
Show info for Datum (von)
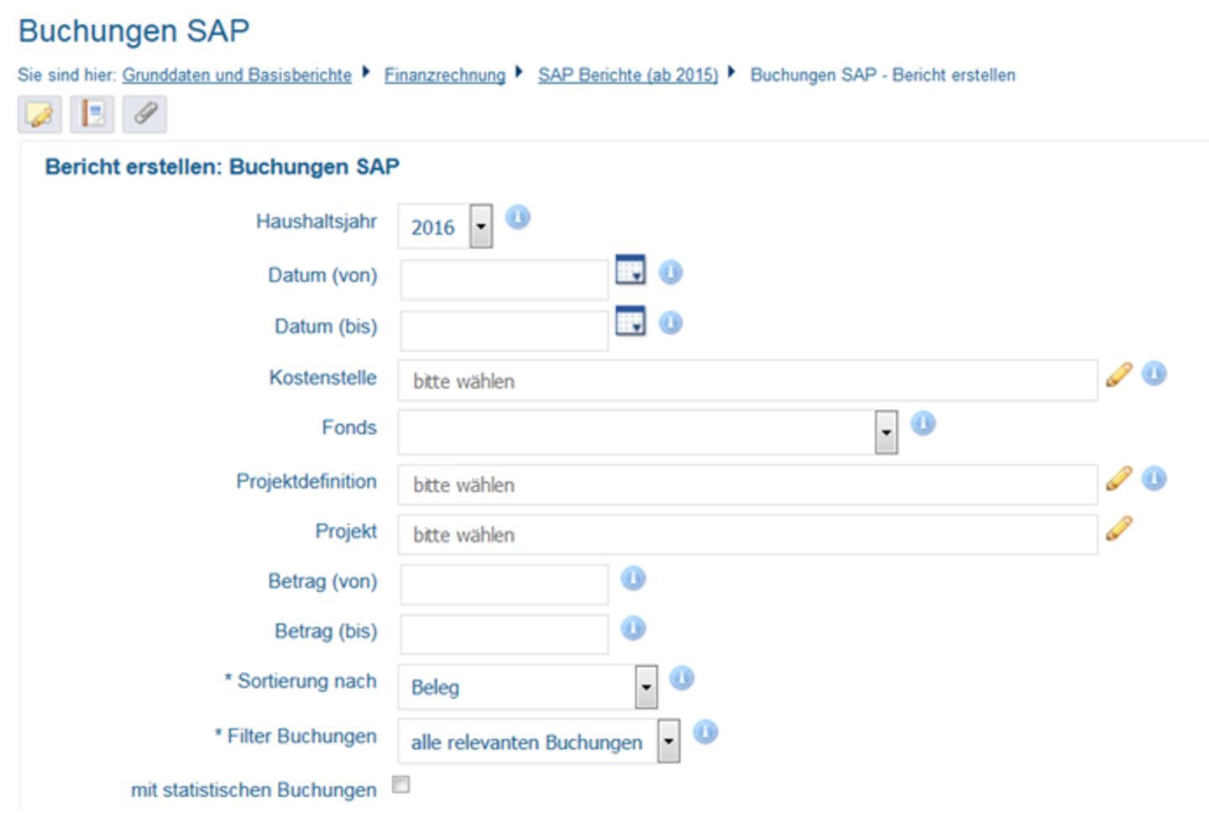pos(670,272)
